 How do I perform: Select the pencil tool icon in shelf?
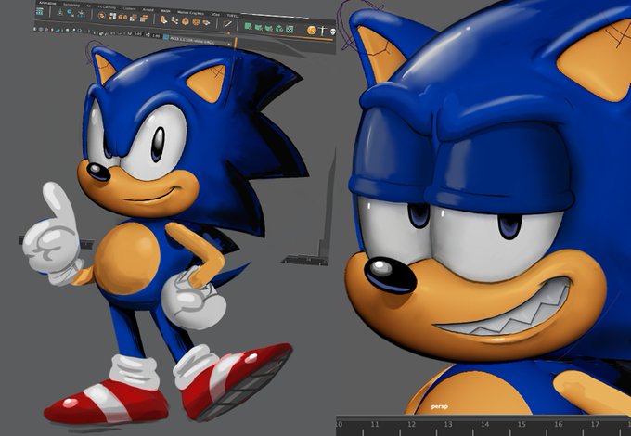(x=227, y=24)
